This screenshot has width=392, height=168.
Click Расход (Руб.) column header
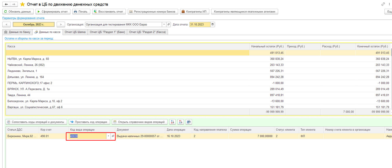tap(338, 47)
